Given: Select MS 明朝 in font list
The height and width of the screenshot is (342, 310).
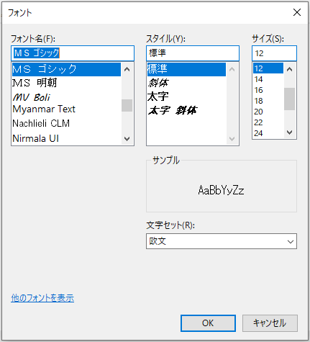Looking at the screenshot, I should (x=66, y=83).
